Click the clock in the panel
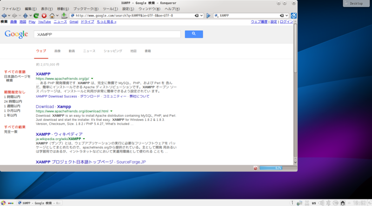Viewport: 372px width, 206px height. point(359,203)
